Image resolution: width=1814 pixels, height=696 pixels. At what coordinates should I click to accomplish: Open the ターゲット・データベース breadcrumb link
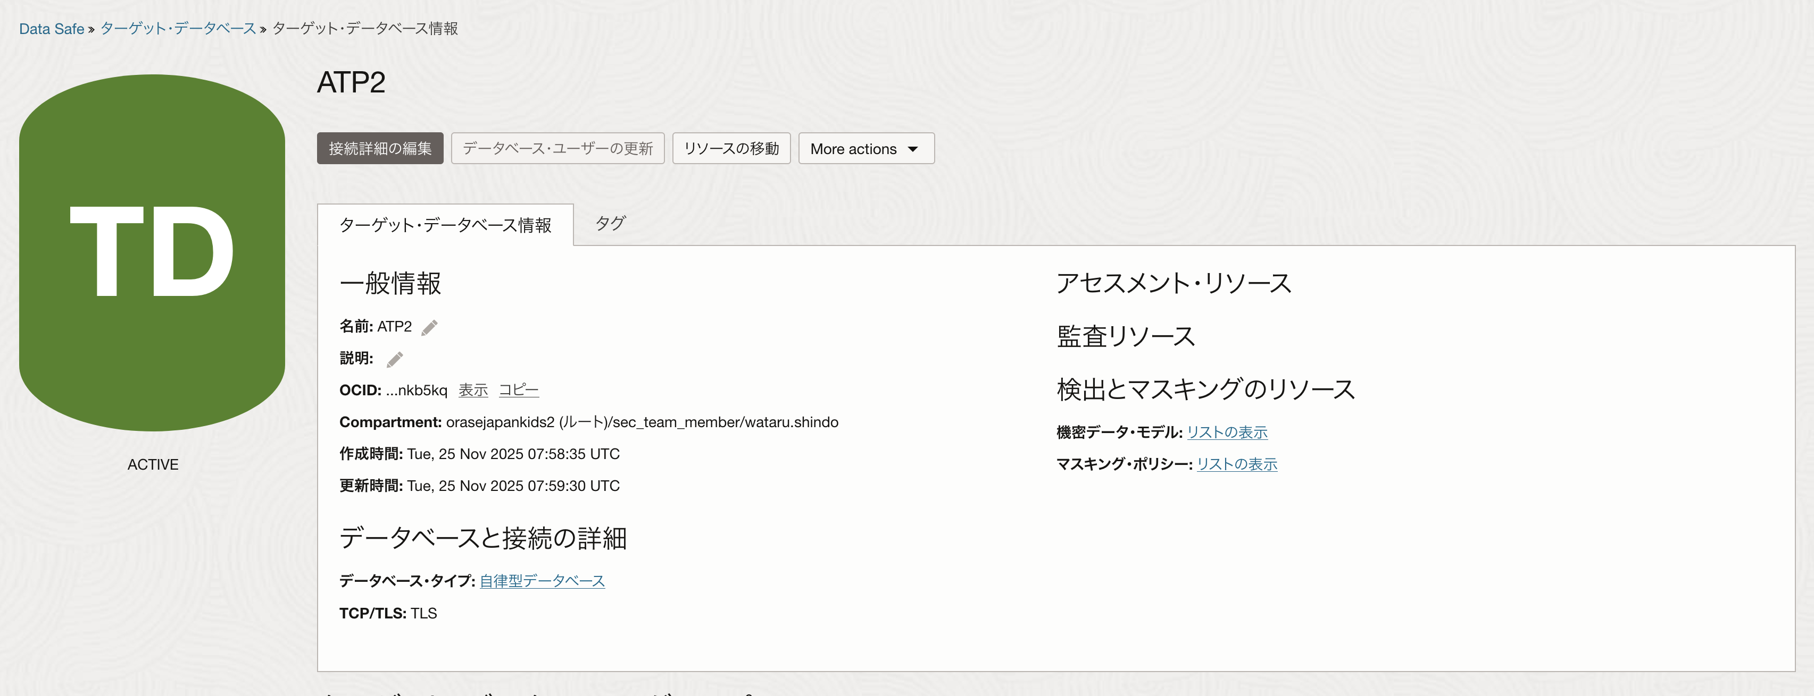(x=178, y=29)
